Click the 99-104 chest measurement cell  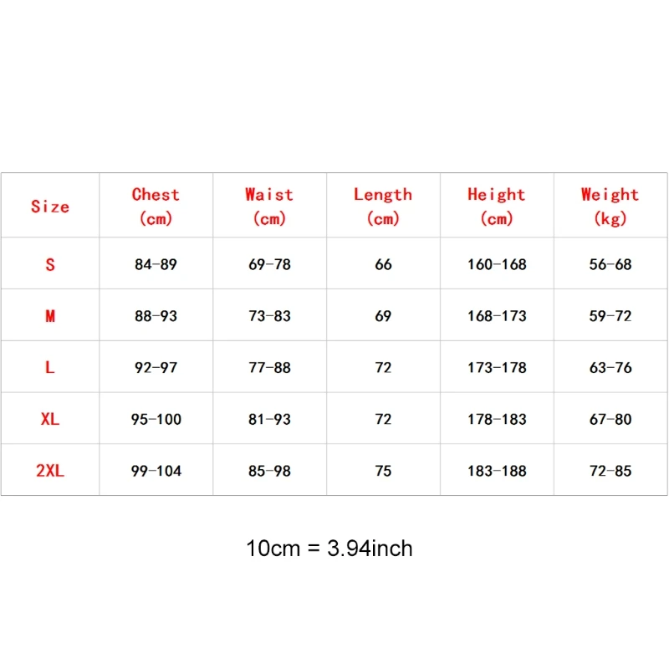[156, 471]
